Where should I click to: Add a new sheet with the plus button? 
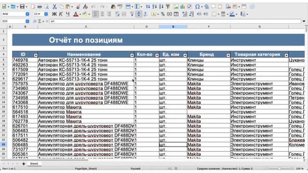pyautogui.click(x=24, y=164)
